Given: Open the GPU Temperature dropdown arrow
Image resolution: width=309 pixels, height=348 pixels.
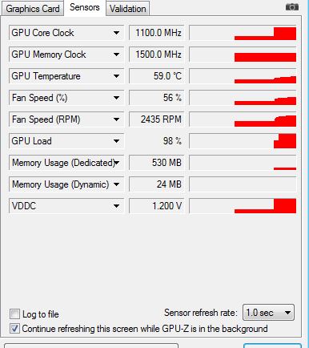Looking at the screenshot, I should point(116,76).
